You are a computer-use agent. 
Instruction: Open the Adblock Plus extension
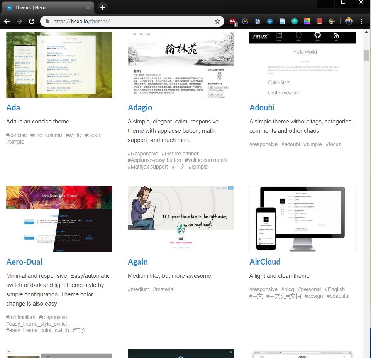233,22
